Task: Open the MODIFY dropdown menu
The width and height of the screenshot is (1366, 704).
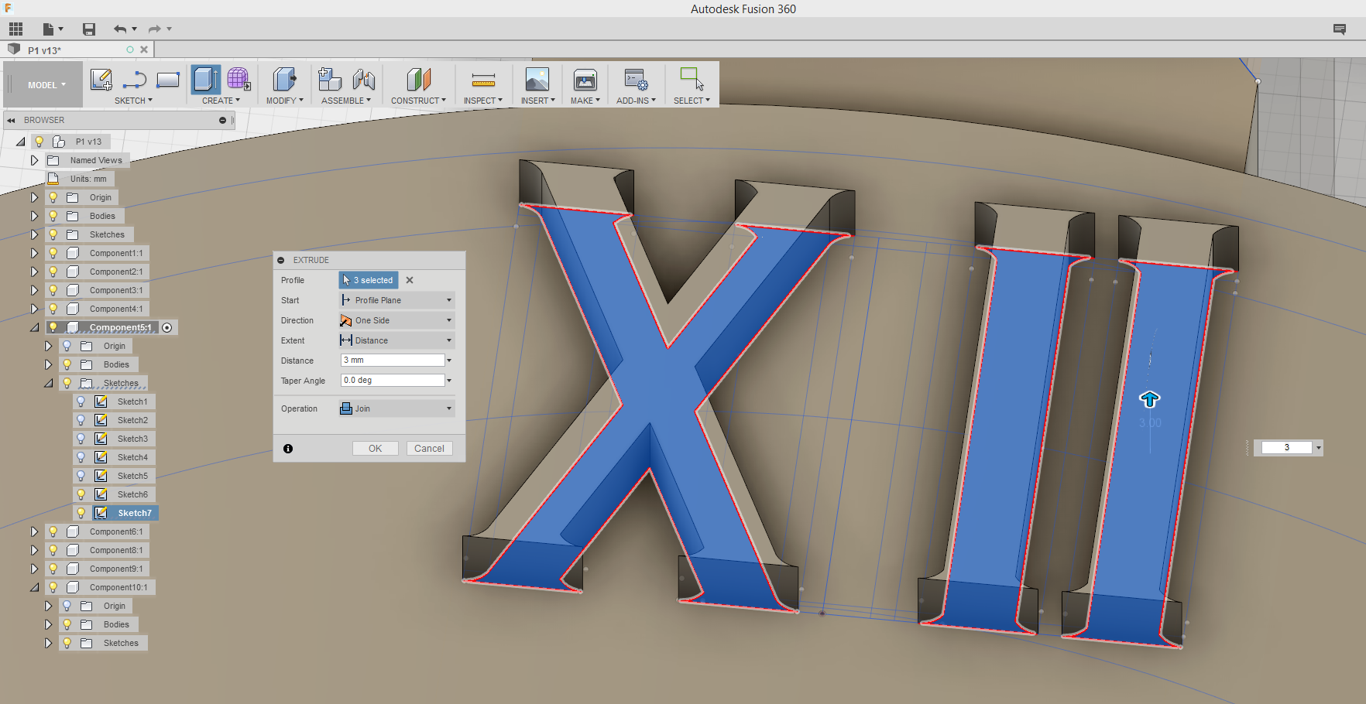Action: pos(284,101)
